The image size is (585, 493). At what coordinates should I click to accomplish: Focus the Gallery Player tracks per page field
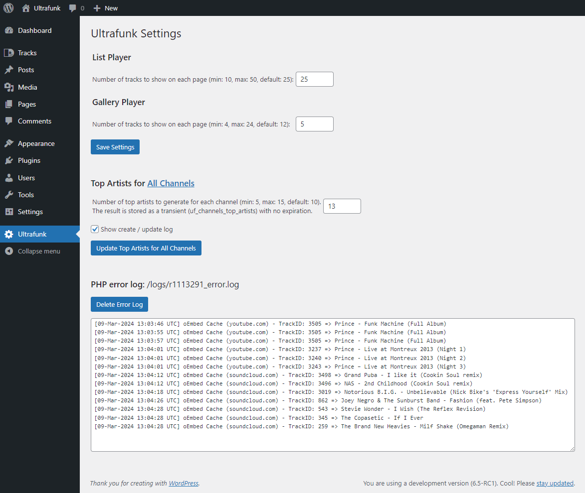[x=315, y=124]
